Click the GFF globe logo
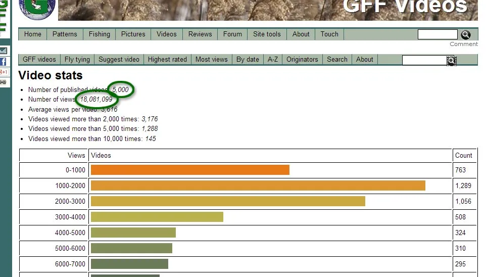This screenshot has width=486, height=277. [37, 8]
